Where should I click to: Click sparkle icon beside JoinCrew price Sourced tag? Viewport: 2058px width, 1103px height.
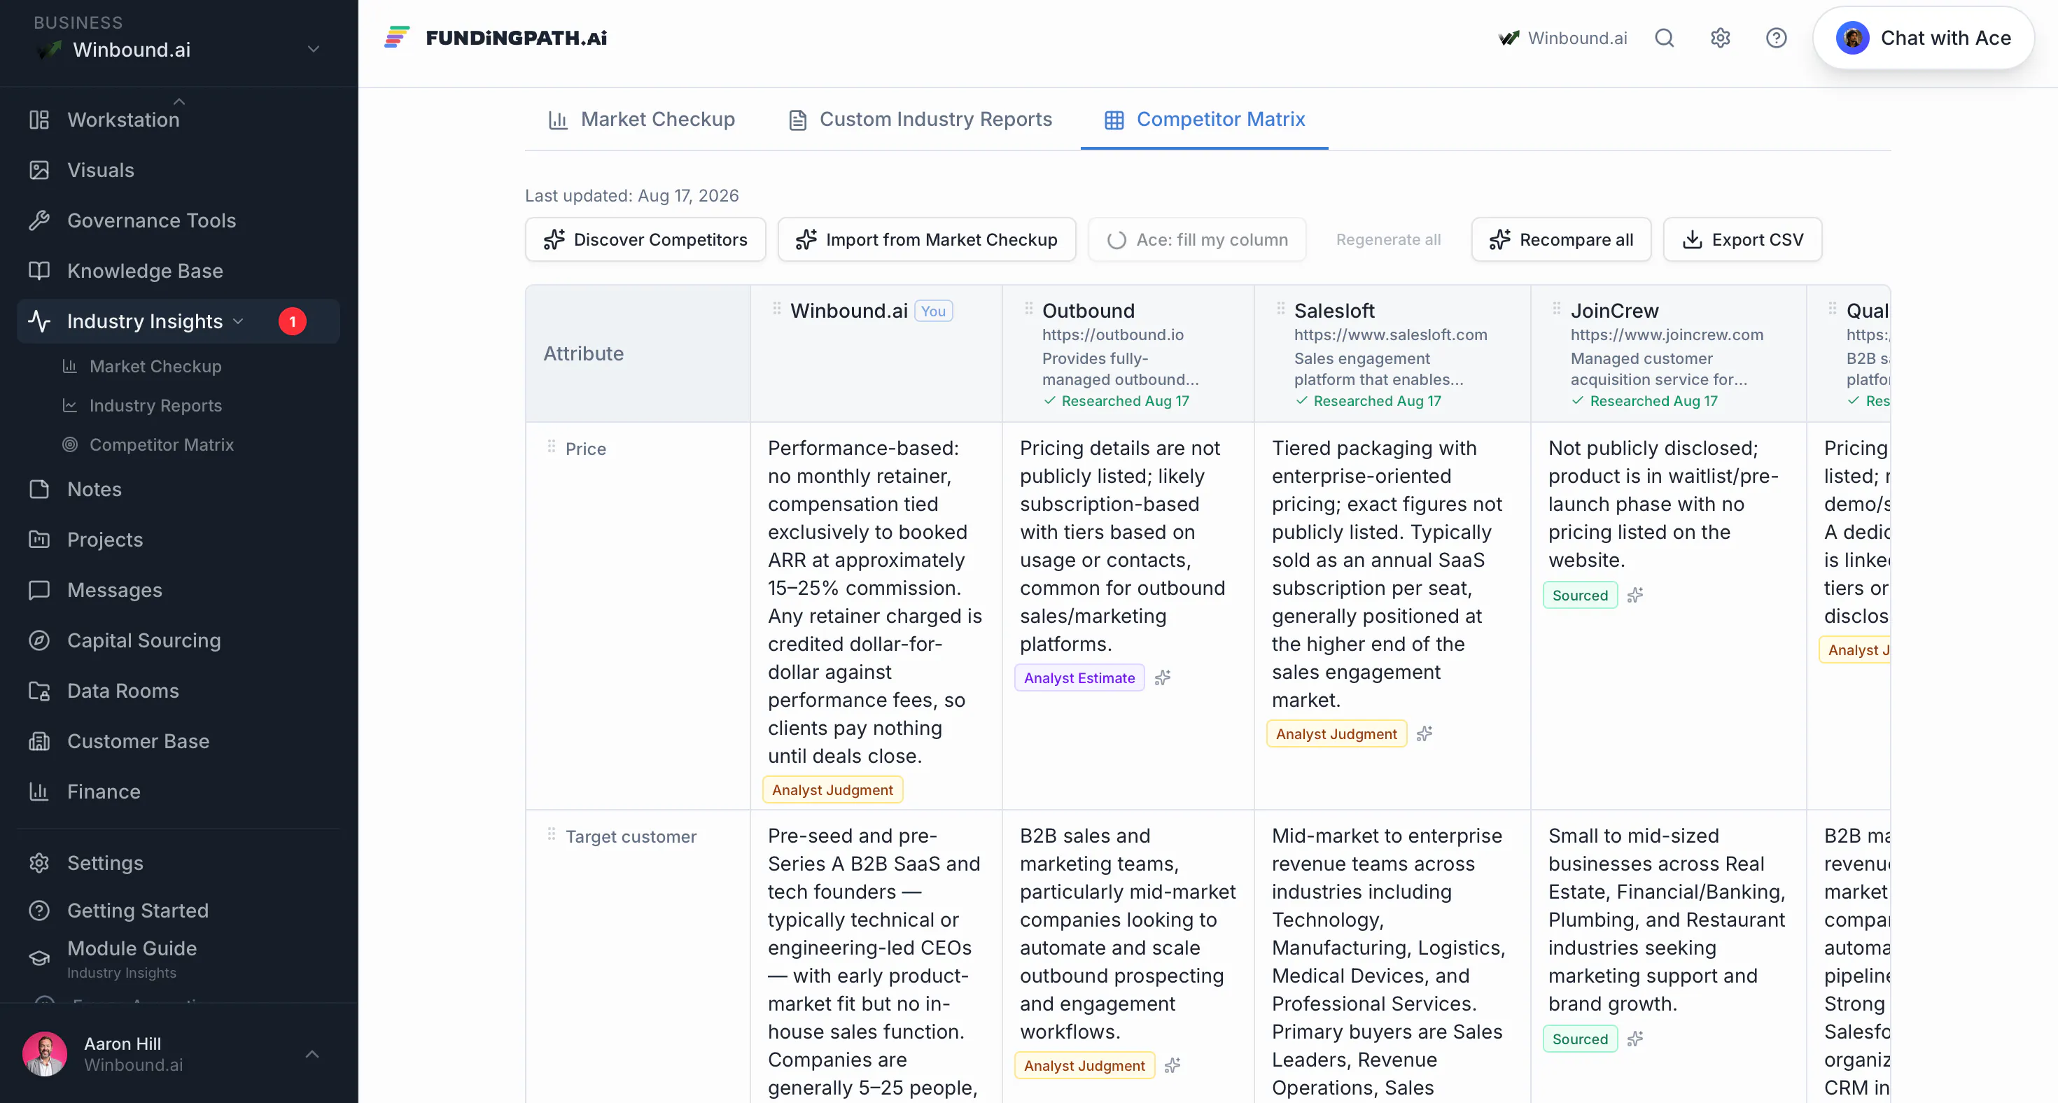tap(1635, 595)
